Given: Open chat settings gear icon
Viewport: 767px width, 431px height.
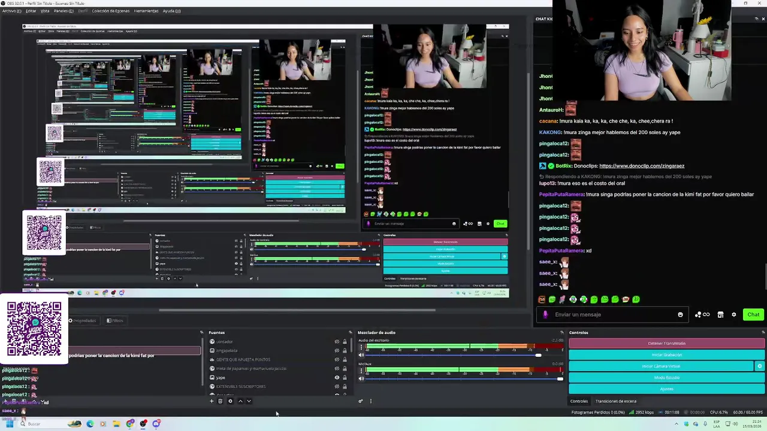Looking at the screenshot, I should pos(733,314).
